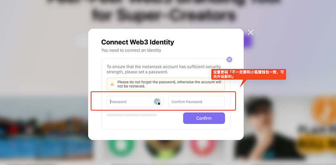The height and width of the screenshot is (165, 336).
Task: Click the blurred red circle icon below dialog
Action: pyautogui.click(x=203, y=147)
